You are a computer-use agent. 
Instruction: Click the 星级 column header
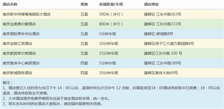84,4
